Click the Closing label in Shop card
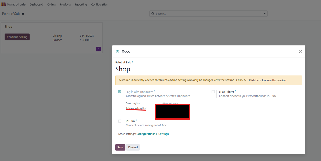The height and width of the screenshot is (161, 321). (x=57, y=36)
